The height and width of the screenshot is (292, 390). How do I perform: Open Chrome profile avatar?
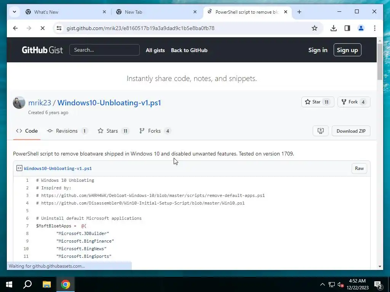pos(361,28)
